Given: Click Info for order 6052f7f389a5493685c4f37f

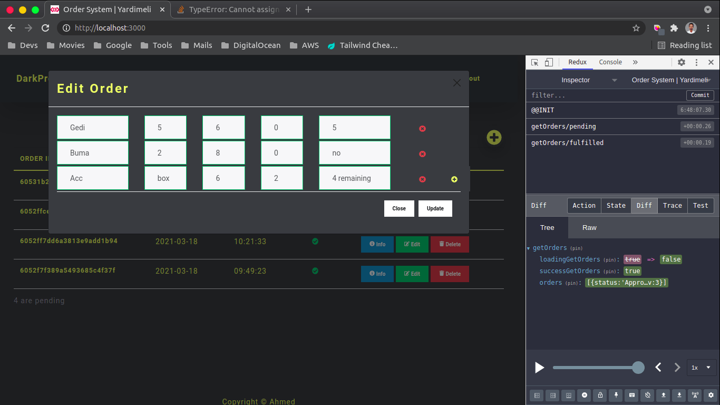Looking at the screenshot, I should [x=377, y=274].
